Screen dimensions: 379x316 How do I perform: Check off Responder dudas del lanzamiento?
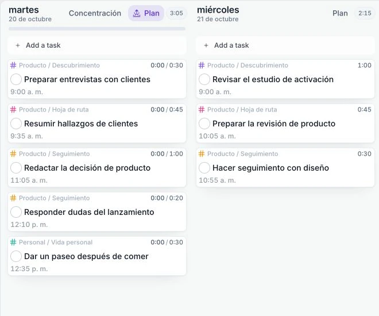coord(16,212)
